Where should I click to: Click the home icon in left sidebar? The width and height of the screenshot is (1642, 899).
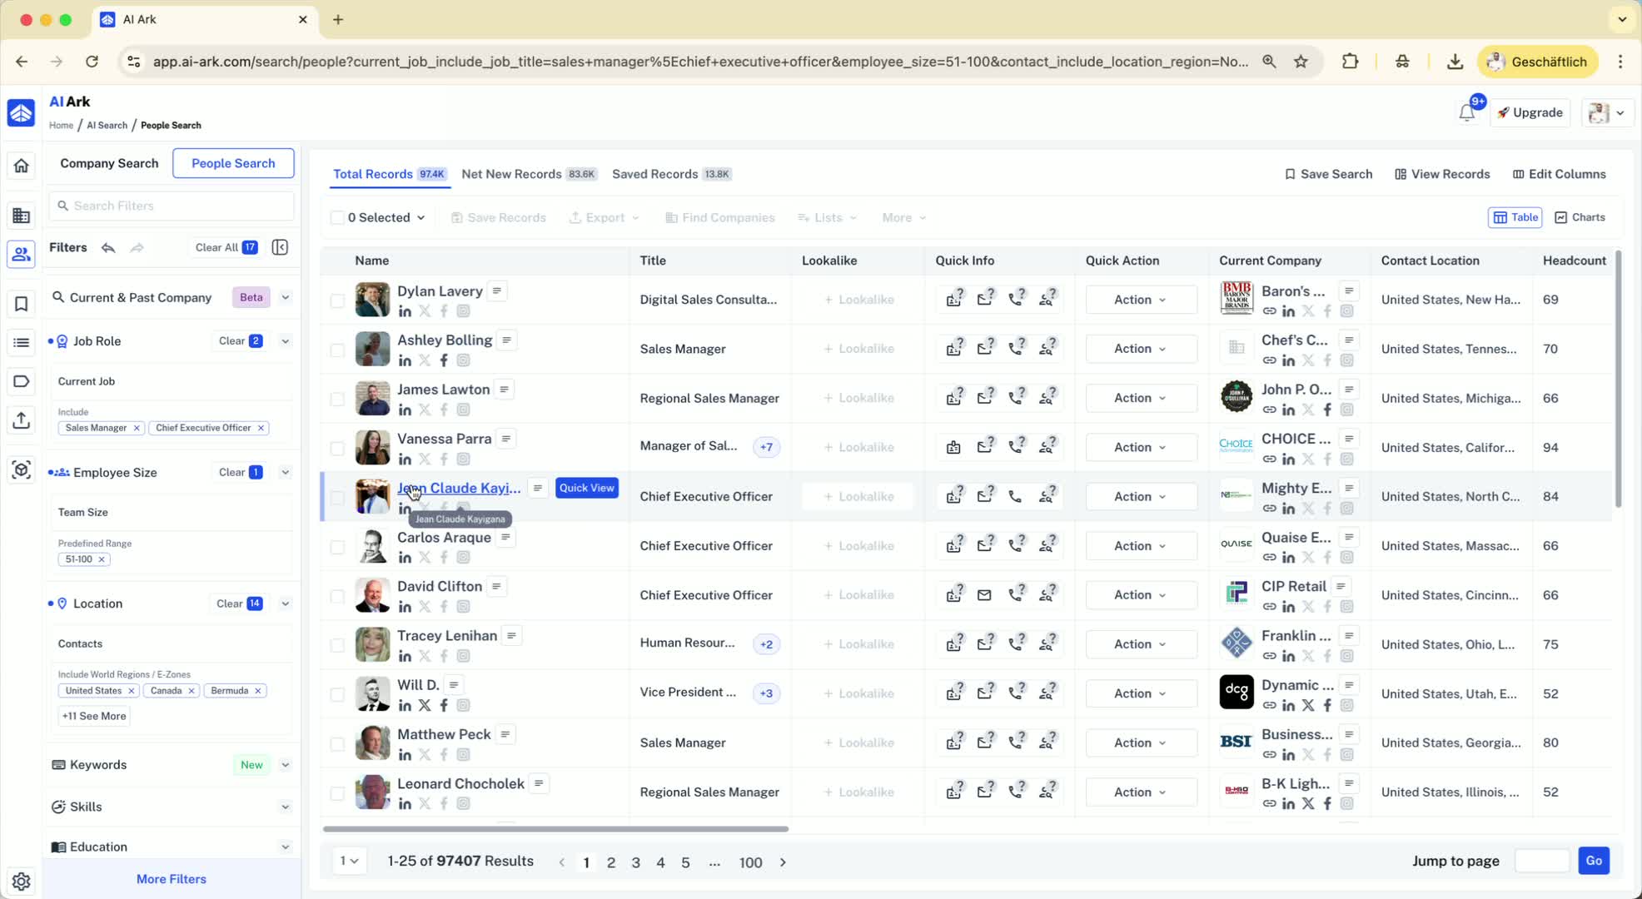(21, 166)
